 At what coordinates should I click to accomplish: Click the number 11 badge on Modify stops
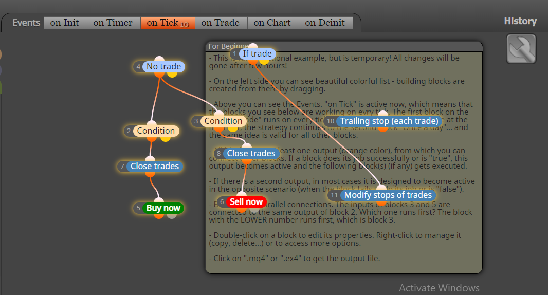pyautogui.click(x=334, y=195)
